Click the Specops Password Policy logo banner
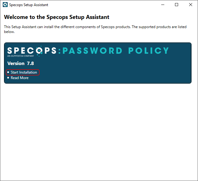 point(88,51)
